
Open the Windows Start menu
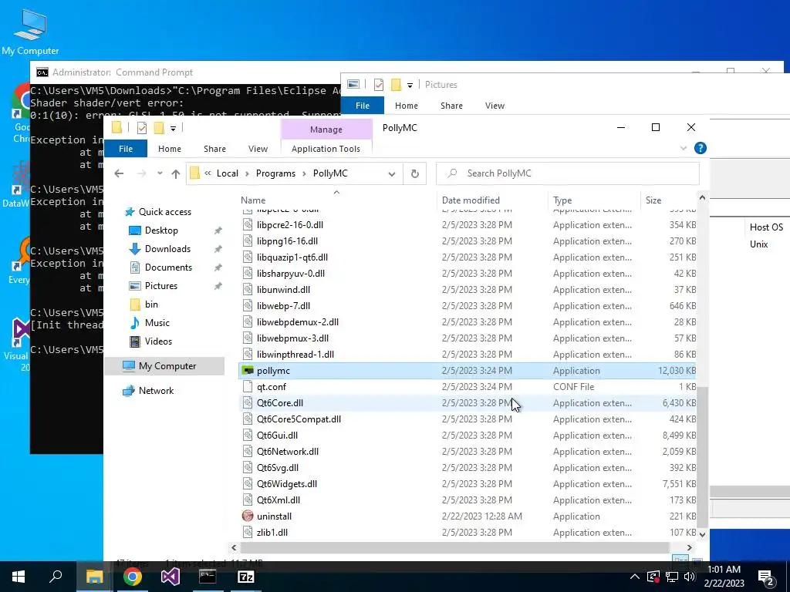pyautogui.click(x=19, y=577)
